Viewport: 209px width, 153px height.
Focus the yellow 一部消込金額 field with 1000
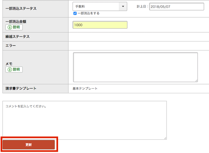[x=100, y=25]
